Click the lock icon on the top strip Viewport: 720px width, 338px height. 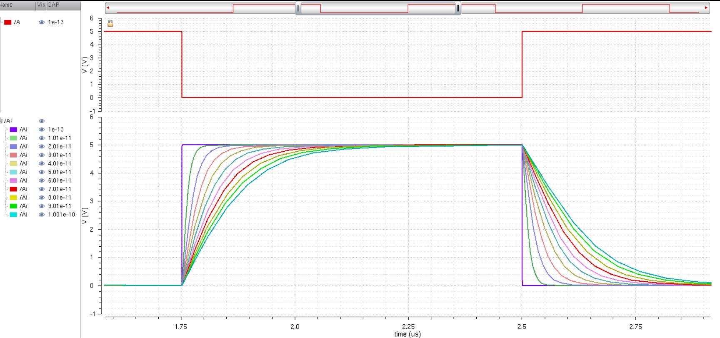pos(110,23)
